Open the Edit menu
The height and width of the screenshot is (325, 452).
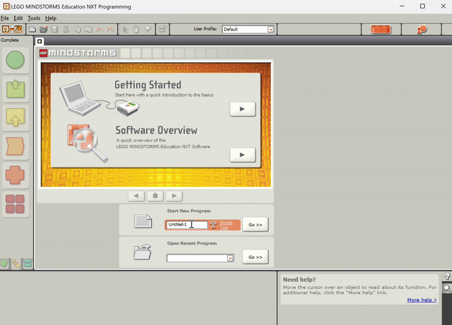click(x=18, y=18)
